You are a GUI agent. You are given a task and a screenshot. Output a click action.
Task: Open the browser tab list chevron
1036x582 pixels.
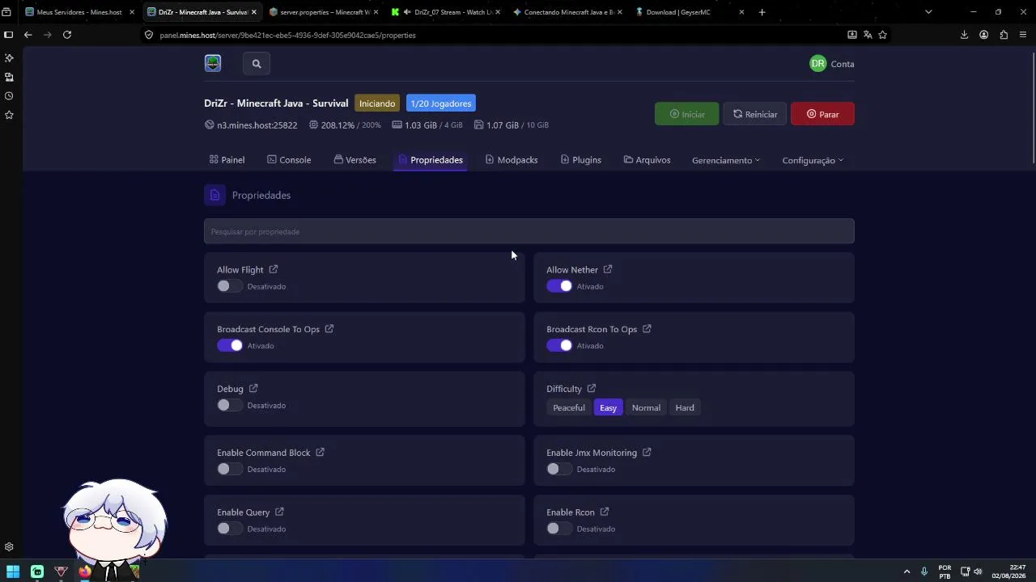(928, 12)
